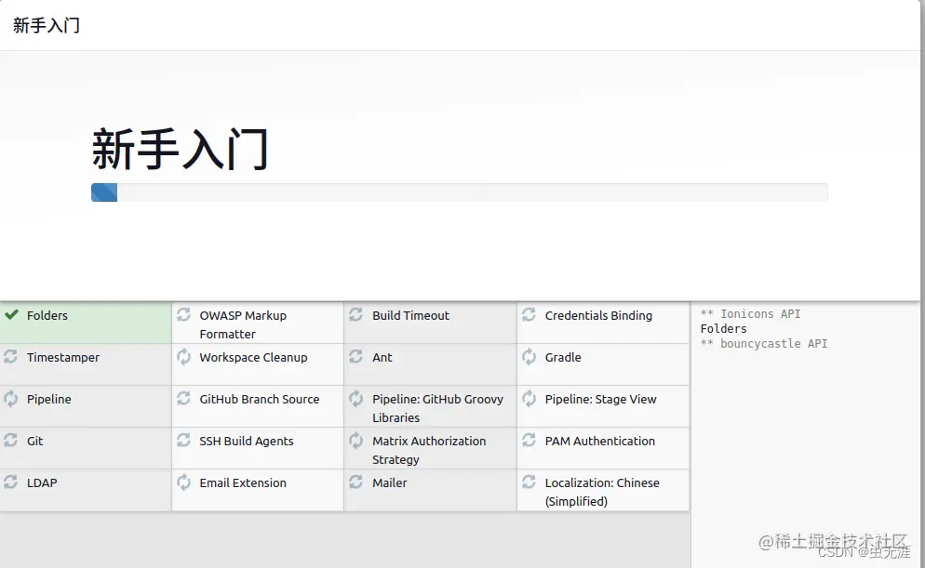
Task: Click the spinning icon next to Pipeline: Stage View
Action: click(529, 398)
